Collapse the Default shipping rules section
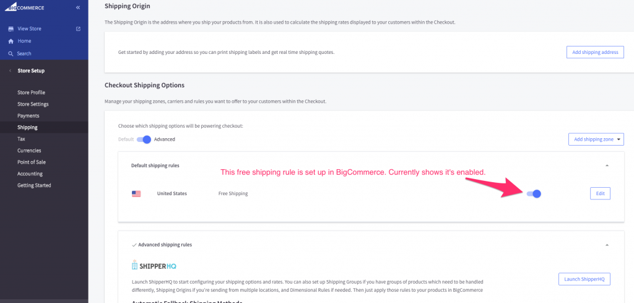 point(607,165)
